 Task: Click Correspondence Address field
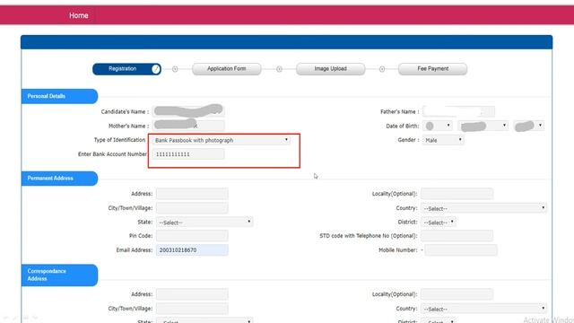click(192, 294)
